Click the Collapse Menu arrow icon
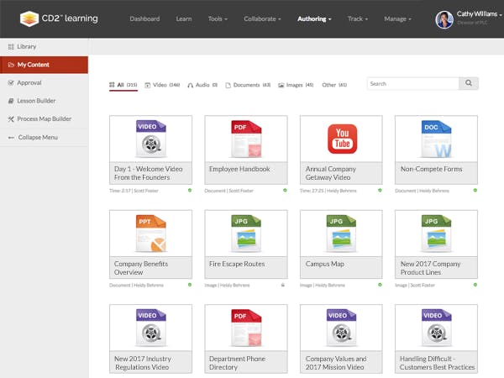Image resolution: width=504 pixels, height=378 pixels. pos(11,137)
